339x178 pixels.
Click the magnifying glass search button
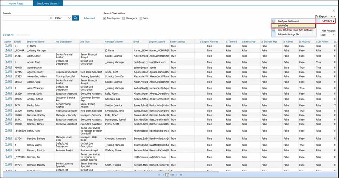coord(75,18)
